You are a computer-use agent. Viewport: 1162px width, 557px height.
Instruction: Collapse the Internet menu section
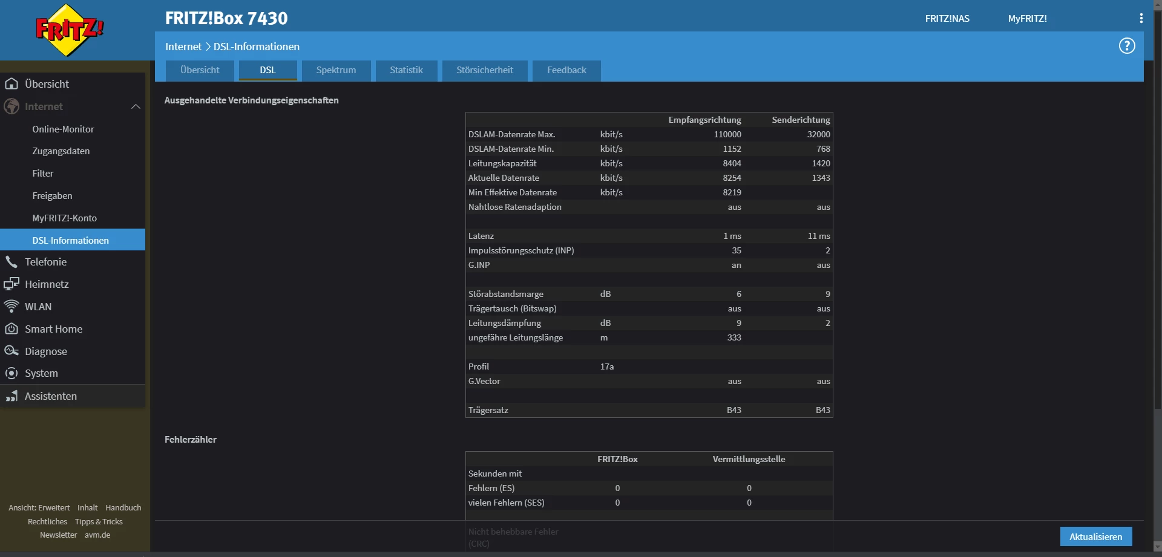tap(136, 106)
